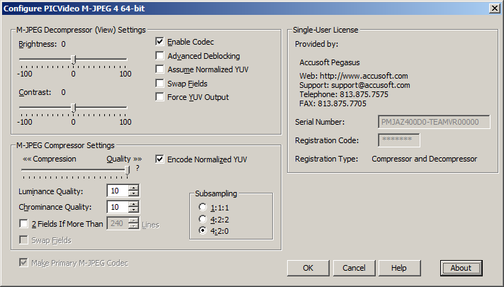Choose 4:2:0 subsampling radio button
This screenshot has height=287, width=504.
coord(203,231)
